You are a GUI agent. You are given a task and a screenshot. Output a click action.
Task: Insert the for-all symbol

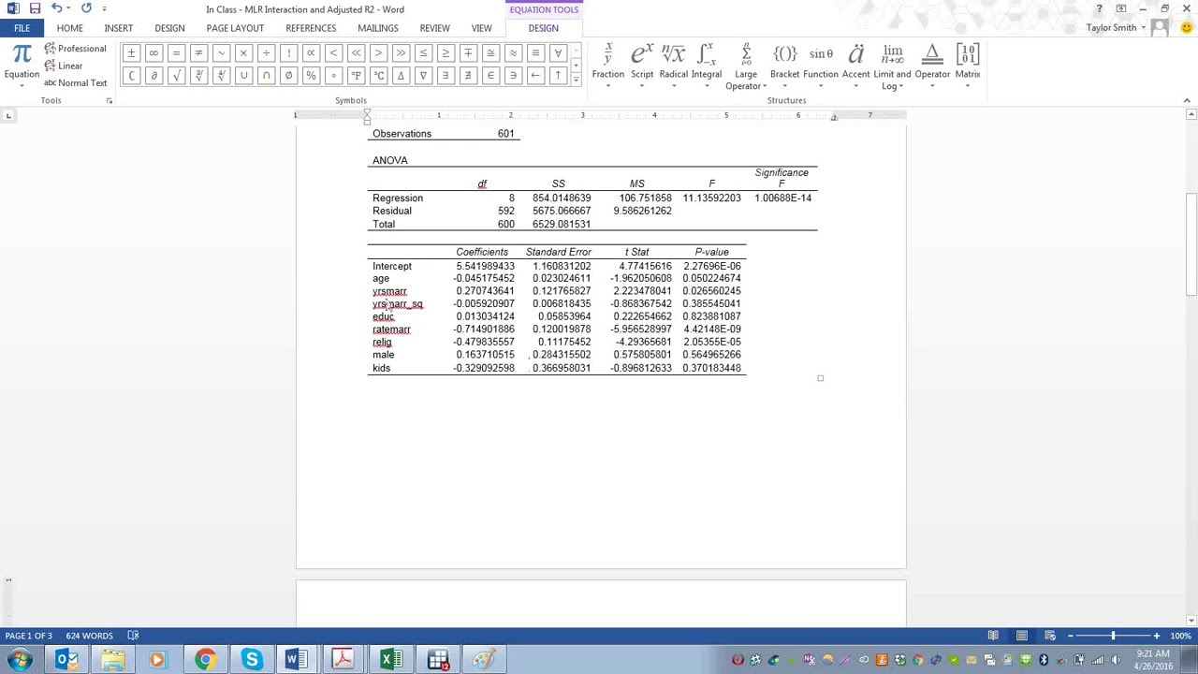click(558, 53)
